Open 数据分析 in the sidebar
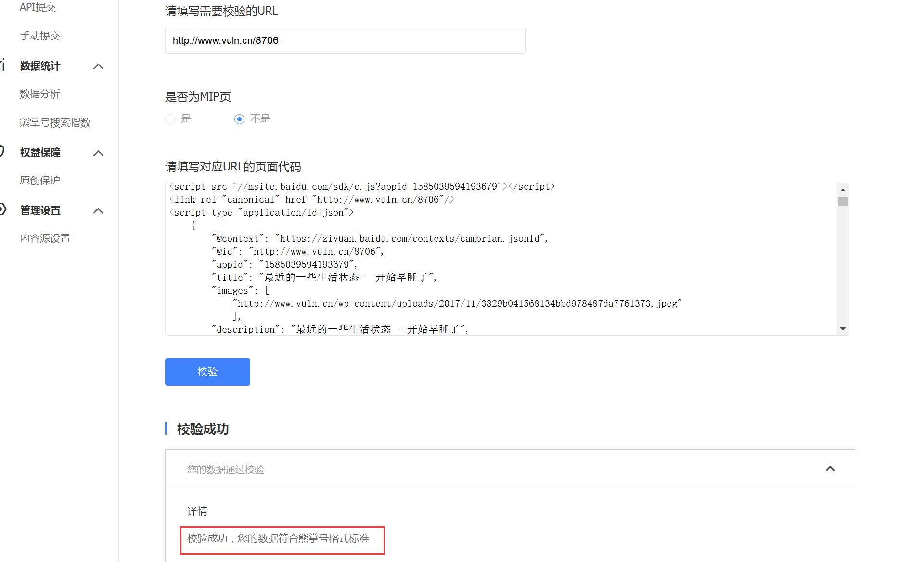 pos(40,94)
